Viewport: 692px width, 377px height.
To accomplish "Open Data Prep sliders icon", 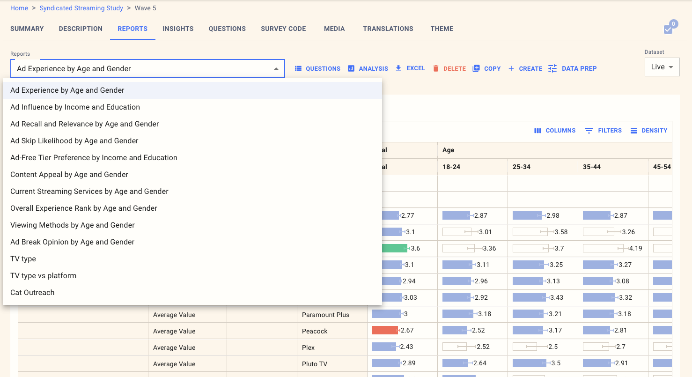I will 552,68.
